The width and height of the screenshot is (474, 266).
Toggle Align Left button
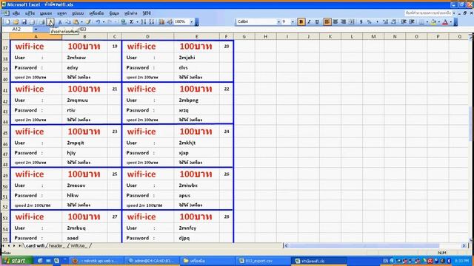(327, 21)
